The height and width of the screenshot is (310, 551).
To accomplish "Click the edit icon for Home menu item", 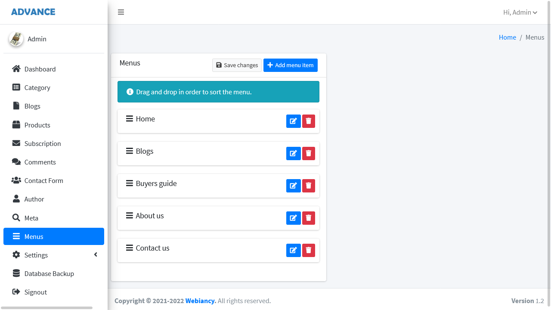I will coord(293,121).
